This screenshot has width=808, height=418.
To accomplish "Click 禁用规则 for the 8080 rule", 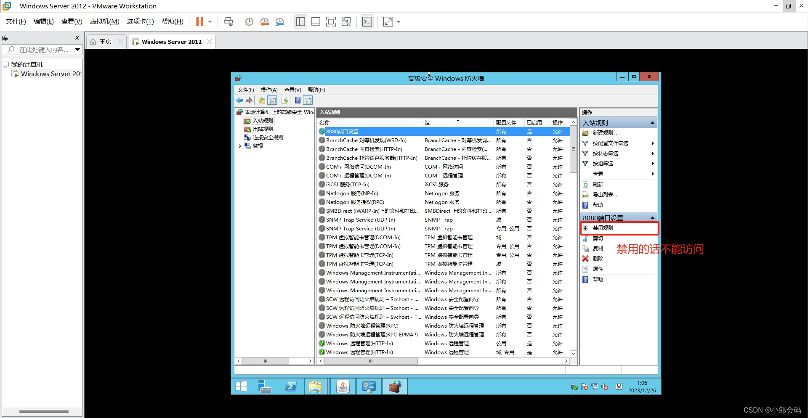I will tap(603, 228).
